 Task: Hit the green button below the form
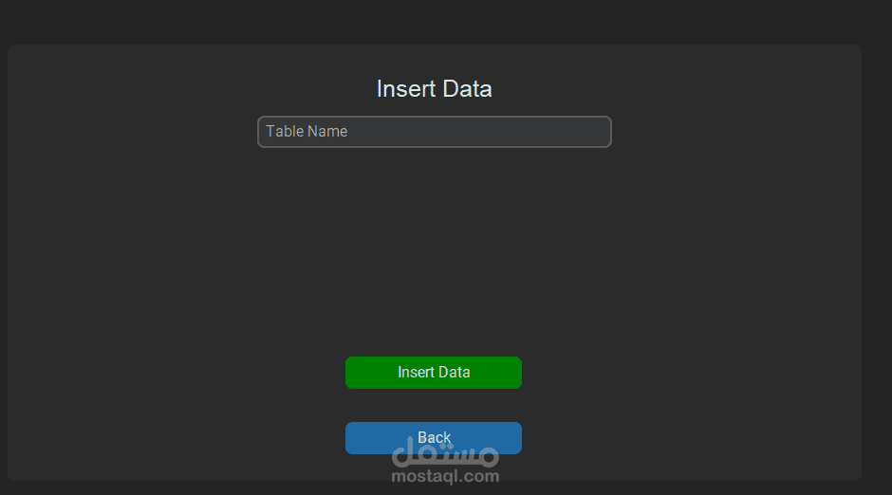pyautogui.click(x=434, y=373)
